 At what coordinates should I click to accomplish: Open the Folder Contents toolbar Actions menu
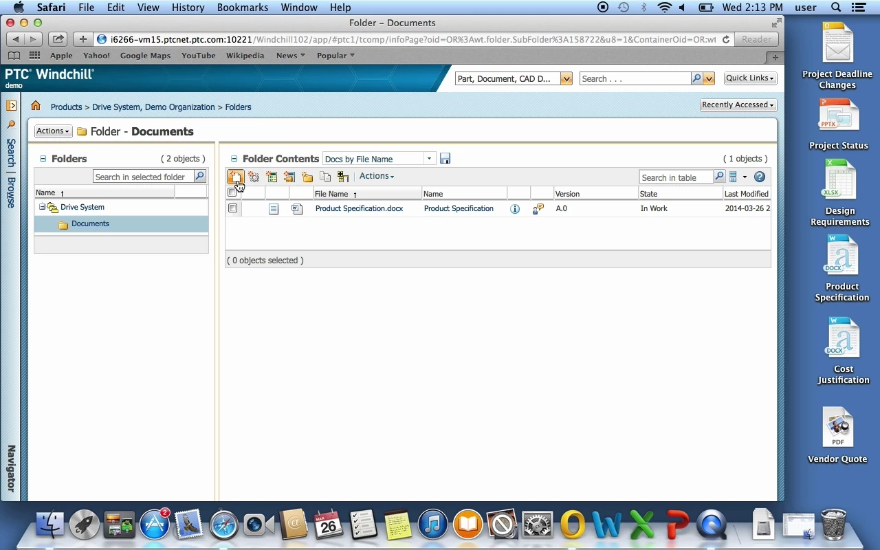coord(377,176)
